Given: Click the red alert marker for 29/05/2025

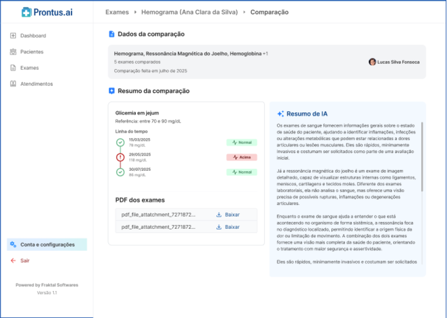Looking at the screenshot, I should (x=120, y=157).
